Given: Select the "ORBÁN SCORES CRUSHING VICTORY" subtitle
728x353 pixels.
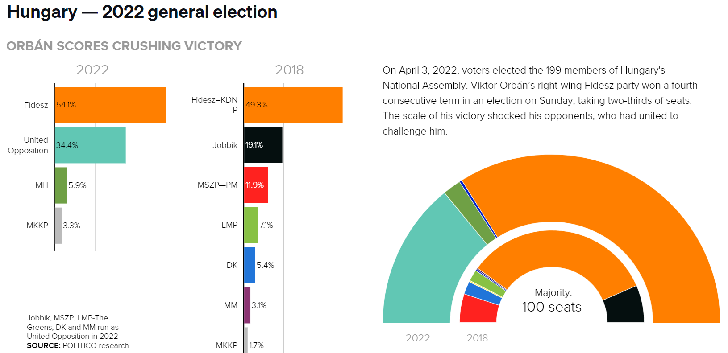Looking at the screenshot, I should 124,46.
